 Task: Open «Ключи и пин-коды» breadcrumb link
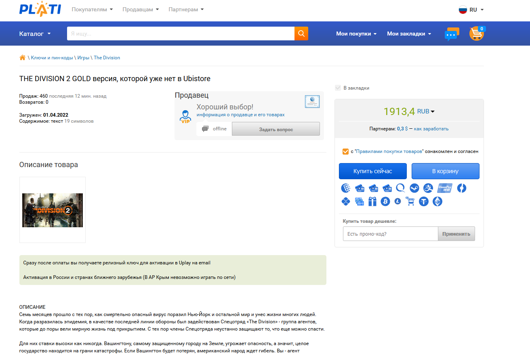(x=52, y=58)
